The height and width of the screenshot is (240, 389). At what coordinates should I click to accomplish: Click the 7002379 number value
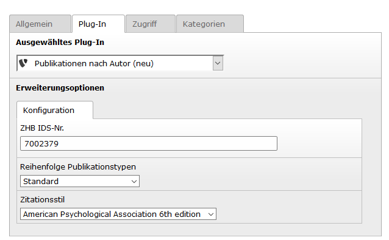click(x=41, y=143)
